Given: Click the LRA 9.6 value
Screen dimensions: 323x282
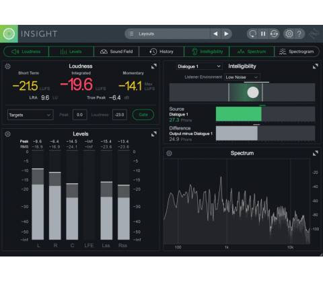Looking at the screenshot, I should [x=45, y=98].
